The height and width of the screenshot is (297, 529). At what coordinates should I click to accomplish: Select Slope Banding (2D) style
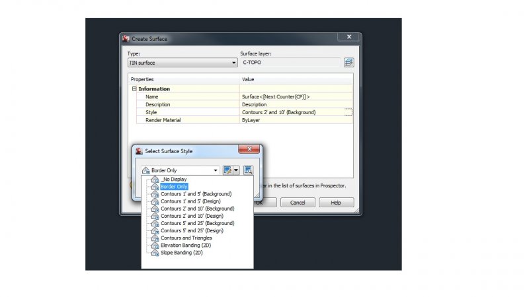pyautogui.click(x=181, y=253)
